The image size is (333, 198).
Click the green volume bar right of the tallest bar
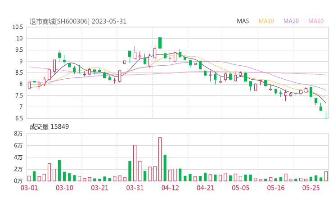pos(165,168)
